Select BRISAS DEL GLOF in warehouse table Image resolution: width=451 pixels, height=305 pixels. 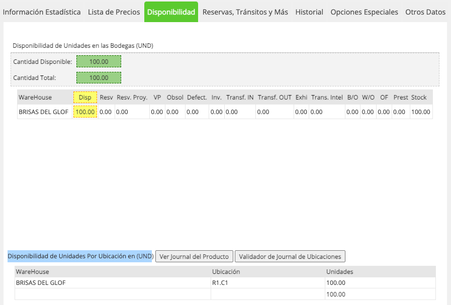(43, 112)
